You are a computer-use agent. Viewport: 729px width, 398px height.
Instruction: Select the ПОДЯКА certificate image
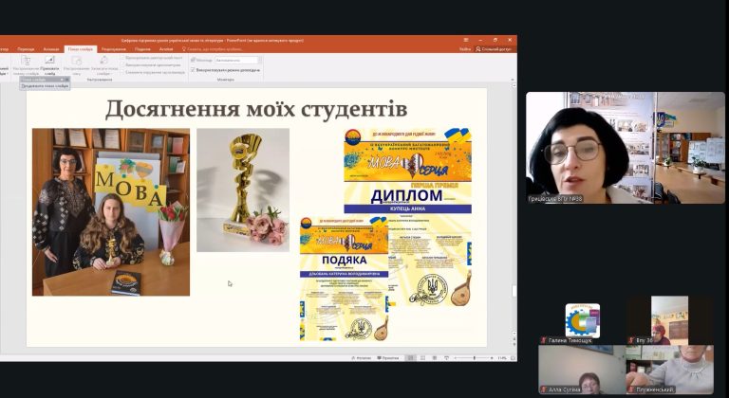point(344,279)
